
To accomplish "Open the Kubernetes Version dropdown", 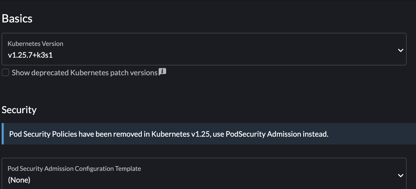I will coord(204,49).
